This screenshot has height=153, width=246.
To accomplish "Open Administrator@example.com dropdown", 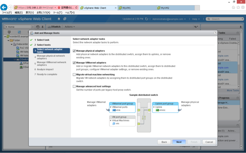I will [169, 19].
